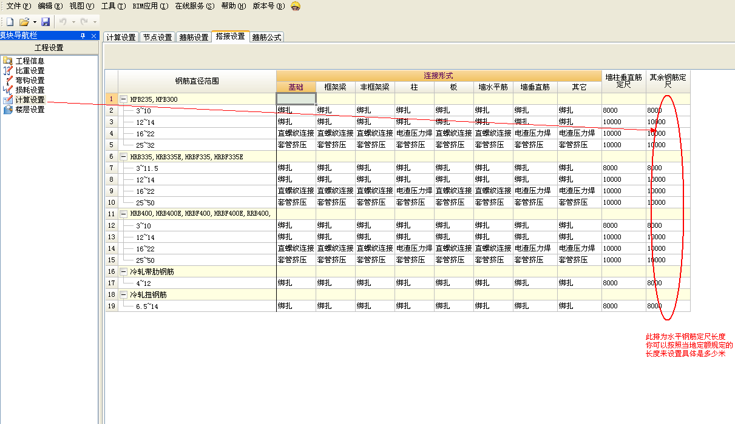The image size is (735, 424).
Task: Click the 墙水平筋 column header
Action: [x=493, y=87]
